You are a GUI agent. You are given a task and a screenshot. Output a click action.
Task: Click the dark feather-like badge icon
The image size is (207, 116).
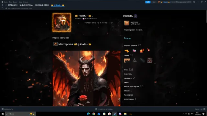(142, 60)
